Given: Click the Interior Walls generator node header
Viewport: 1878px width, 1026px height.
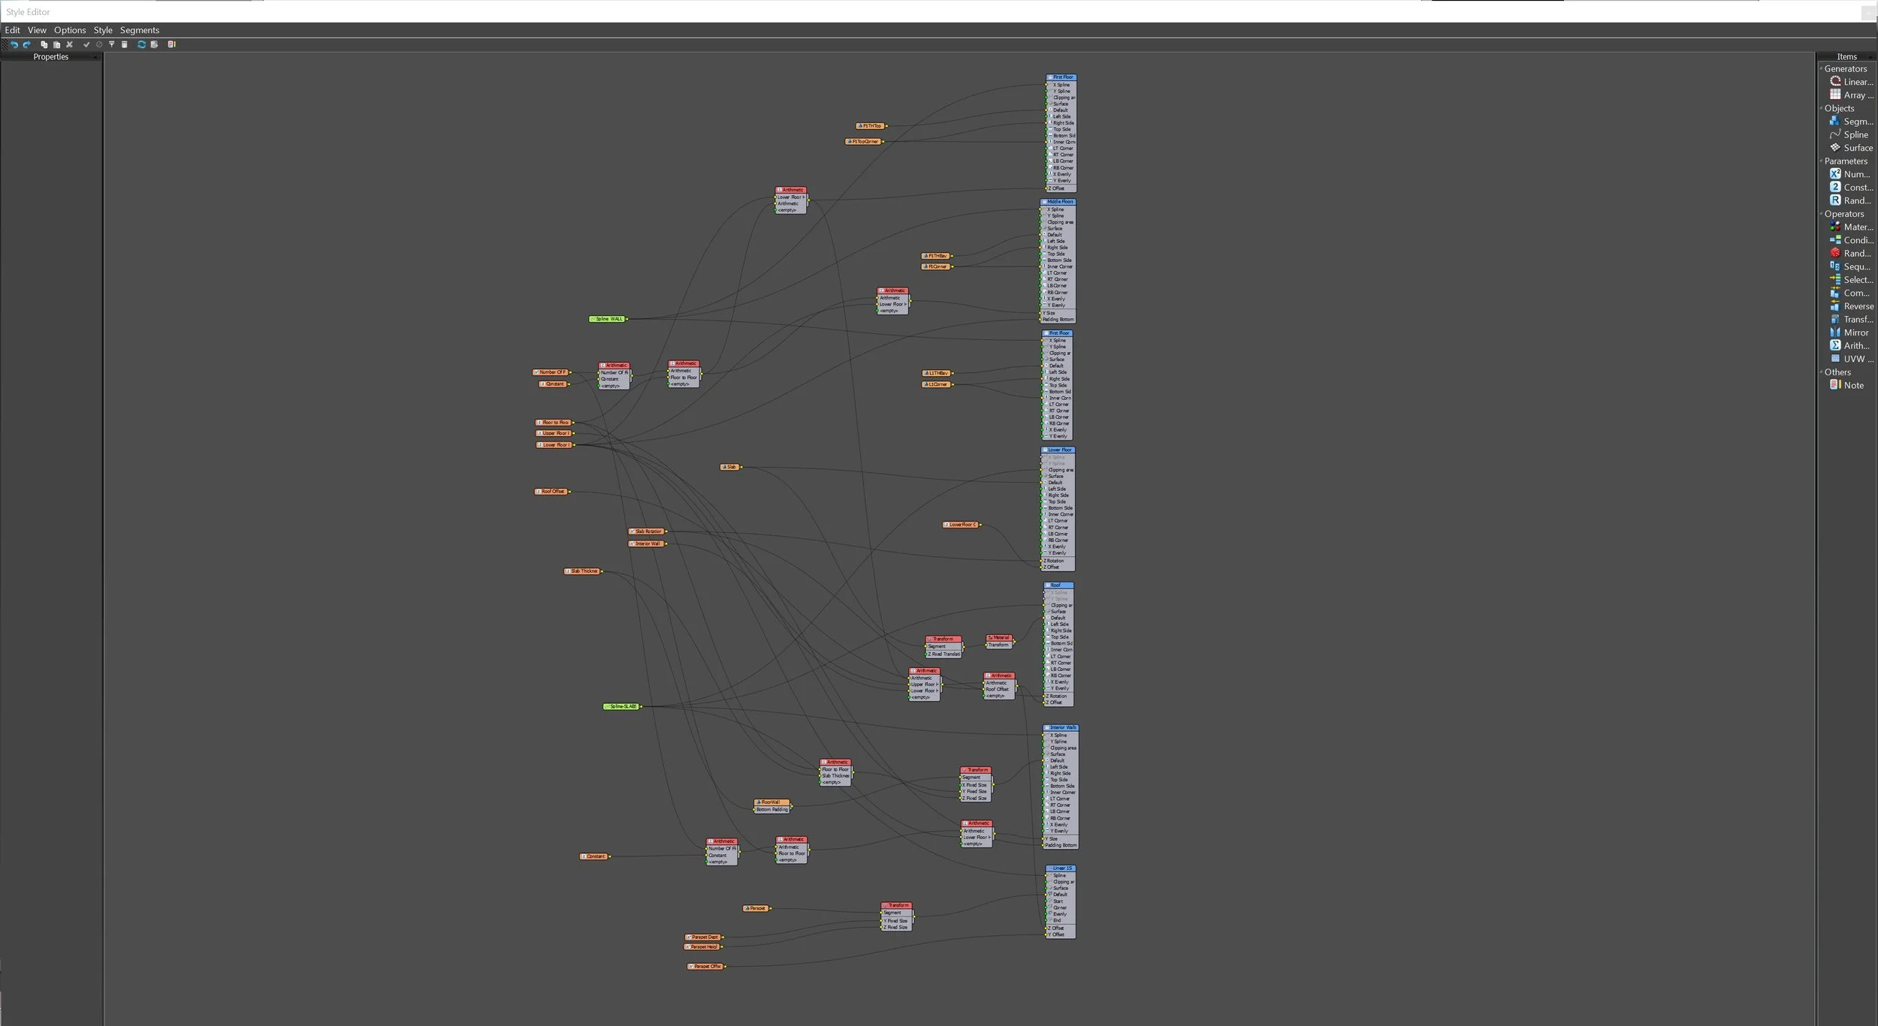Looking at the screenshot, I should 1061,727.
